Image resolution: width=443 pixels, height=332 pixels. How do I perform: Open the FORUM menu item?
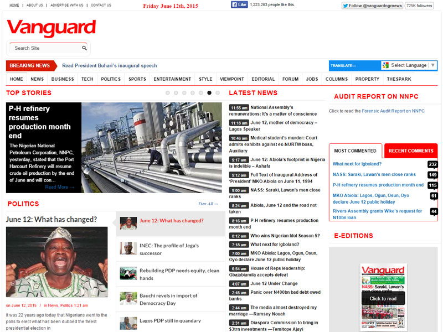click(x=290, y=79)
